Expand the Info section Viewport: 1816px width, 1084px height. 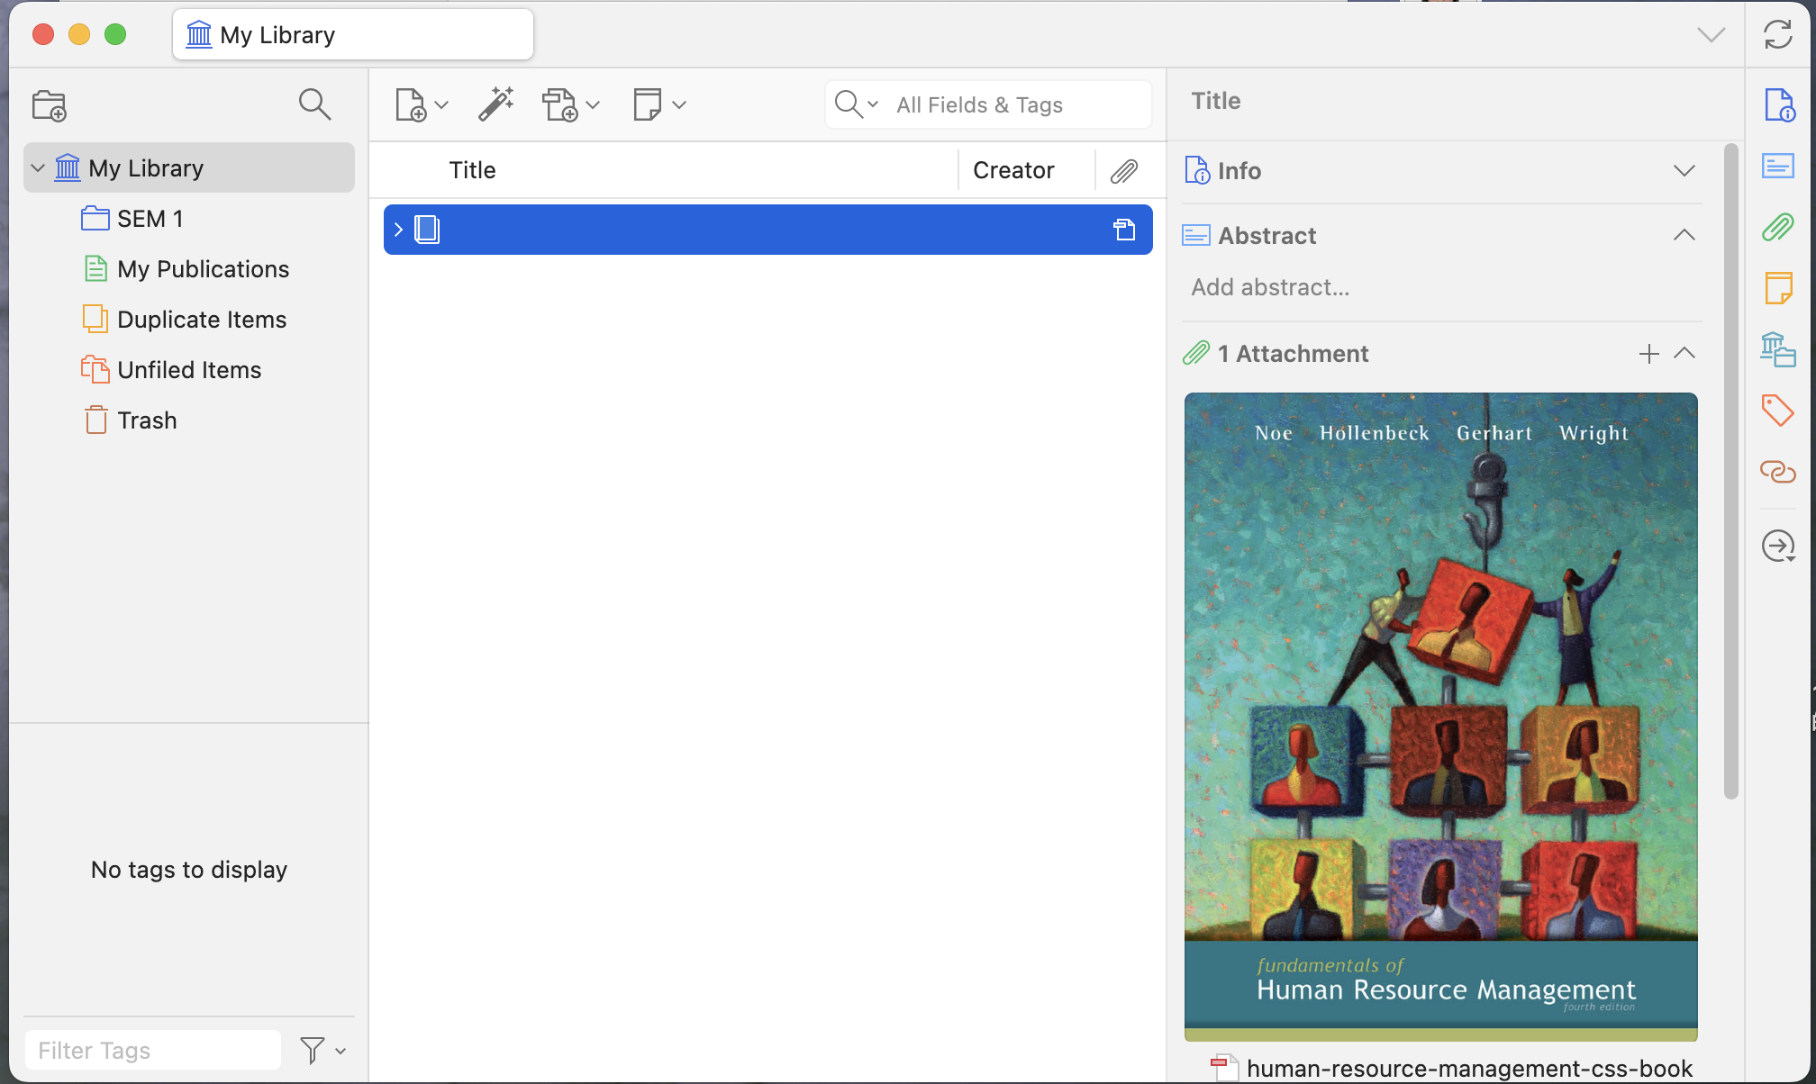(x=1684, y=171)
